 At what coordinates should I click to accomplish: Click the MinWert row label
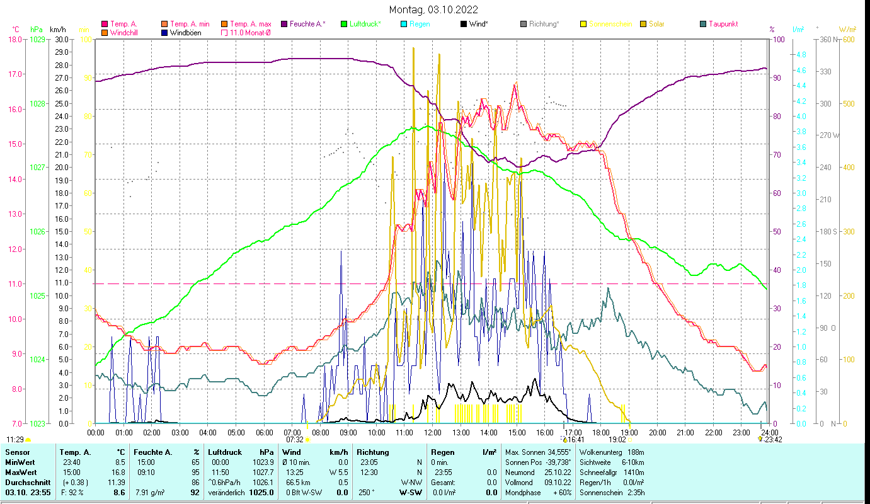[x=20, y=462]
